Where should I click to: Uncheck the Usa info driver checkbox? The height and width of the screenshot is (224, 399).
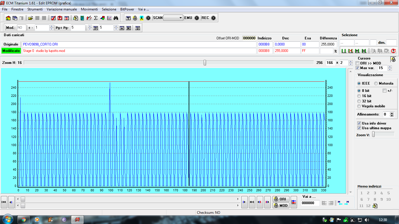(359, 123)
